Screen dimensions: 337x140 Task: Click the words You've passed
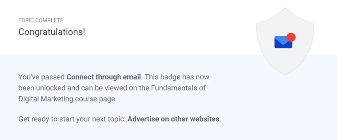[x=41, y=77]
